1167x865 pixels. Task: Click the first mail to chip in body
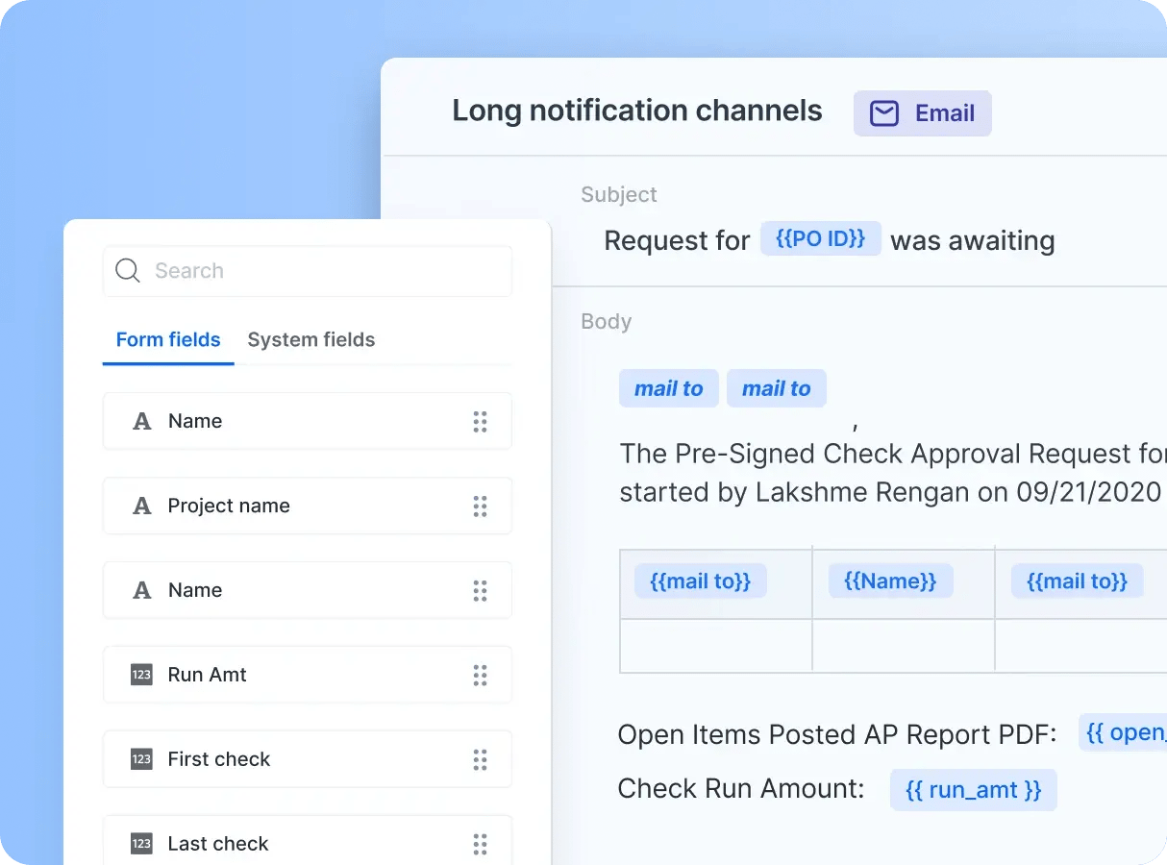[668, 388]
